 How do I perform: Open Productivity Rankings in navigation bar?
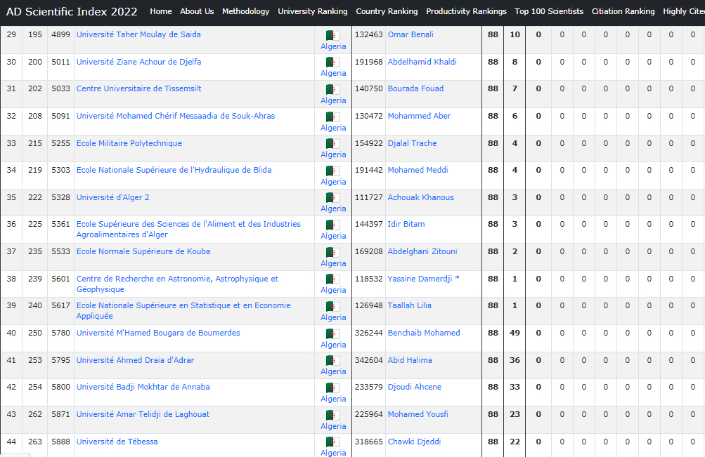click(466, 11)
